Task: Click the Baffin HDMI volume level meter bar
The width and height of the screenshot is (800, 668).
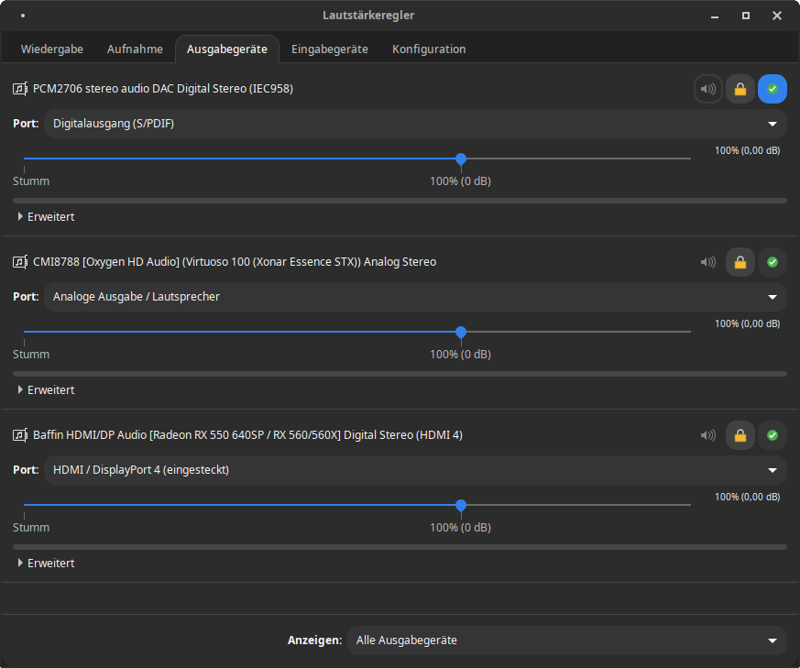Action: tap(400, 546)
